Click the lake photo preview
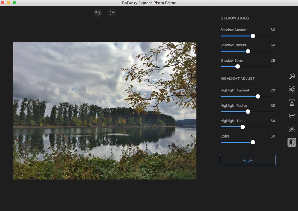Image resolution: width=298 pixels, height=211 pixels. 105,111
